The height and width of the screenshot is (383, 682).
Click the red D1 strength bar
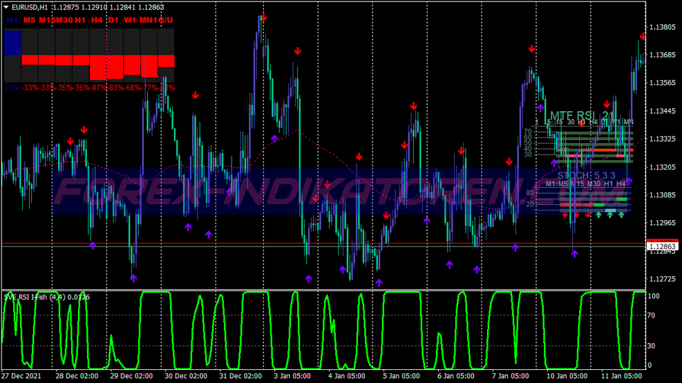115,67
